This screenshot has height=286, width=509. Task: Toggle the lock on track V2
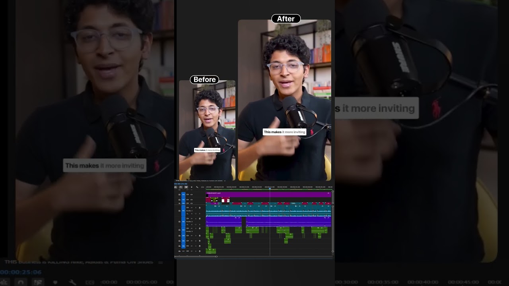[179, 200]
